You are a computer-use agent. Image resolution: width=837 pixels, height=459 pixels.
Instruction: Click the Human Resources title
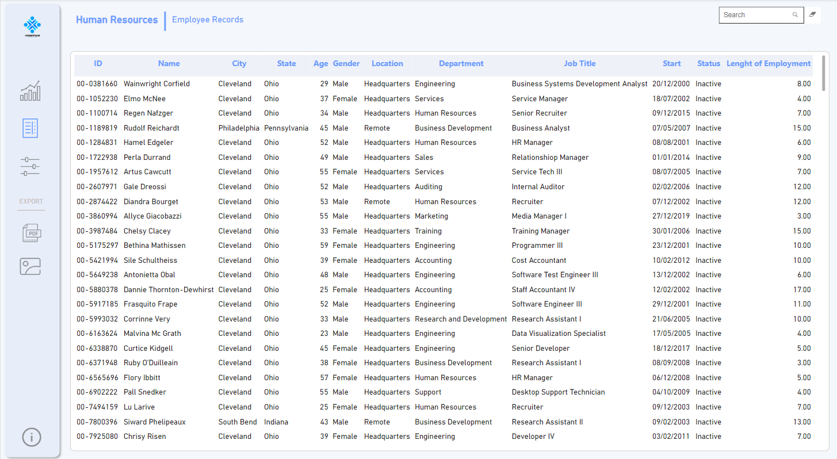point(117,20)
